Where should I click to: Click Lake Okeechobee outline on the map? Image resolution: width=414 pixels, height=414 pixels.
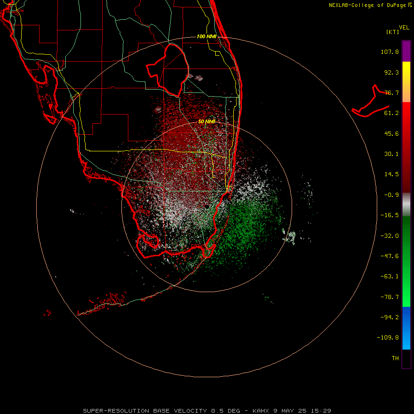(168, 70)
